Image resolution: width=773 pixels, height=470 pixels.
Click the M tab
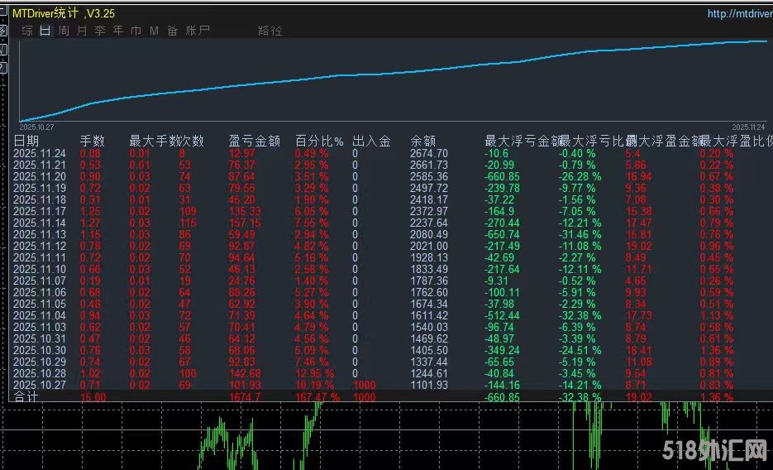point(154,31)
